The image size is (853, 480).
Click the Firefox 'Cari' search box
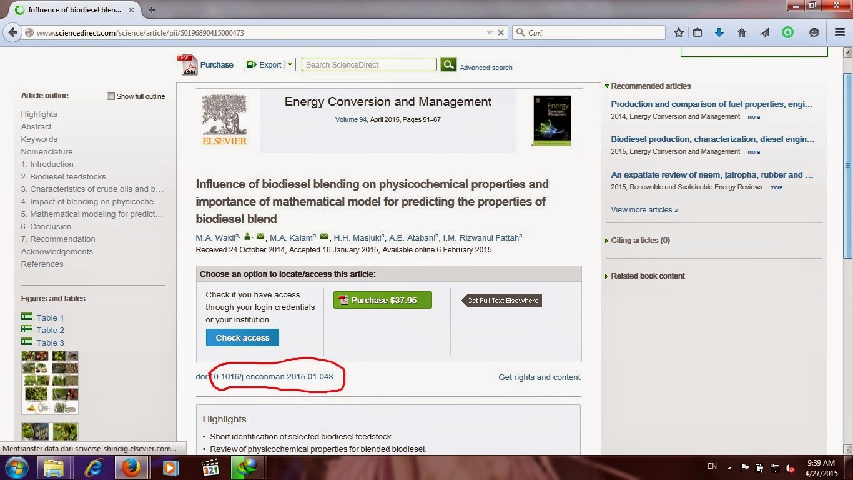coord(589,32)
